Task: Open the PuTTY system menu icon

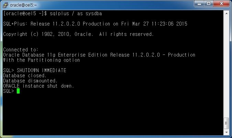Action: click(x=5, y=5)
